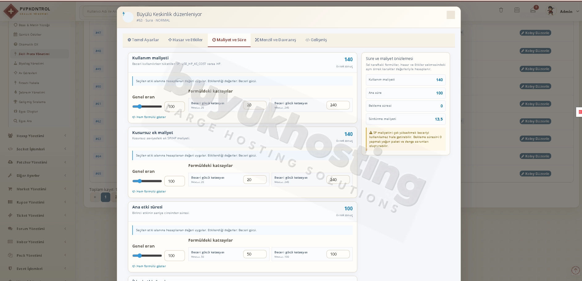Image resolution: width=582 pixels, height=281 pixels.
Task: Click Genel oran value field in Kusursuz ek maliyet
Action: click(x=174, y=181)
